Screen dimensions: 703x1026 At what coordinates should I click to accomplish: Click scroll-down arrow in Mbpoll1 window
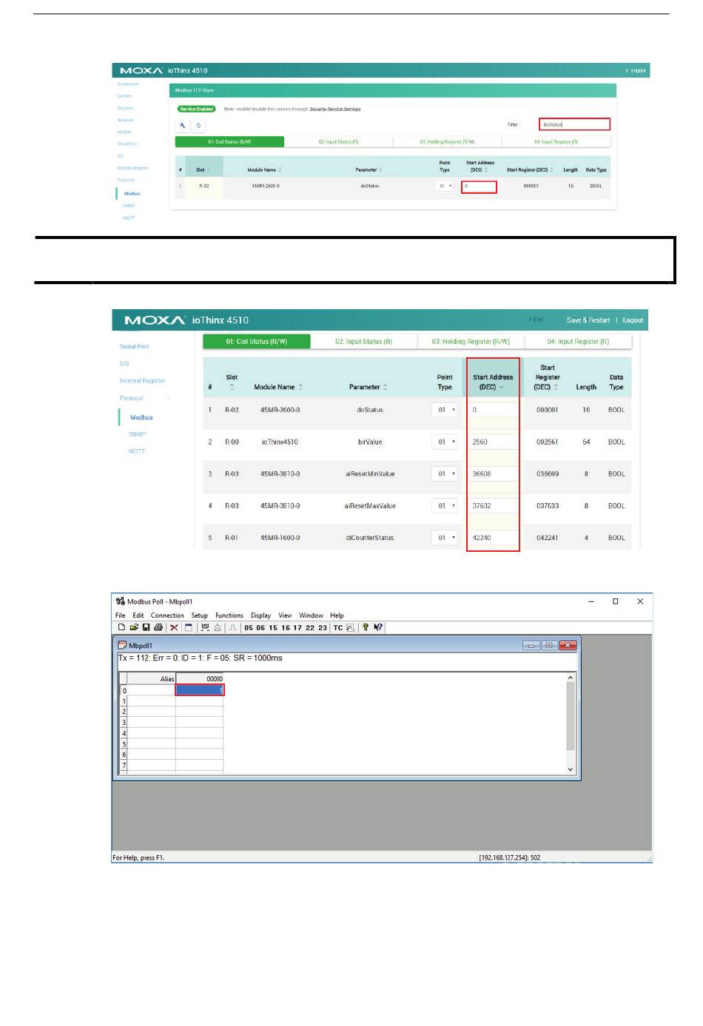[571, 769]
